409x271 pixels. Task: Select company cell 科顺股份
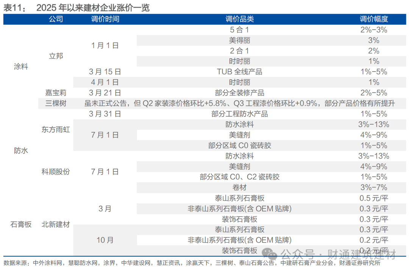(56, 172)
